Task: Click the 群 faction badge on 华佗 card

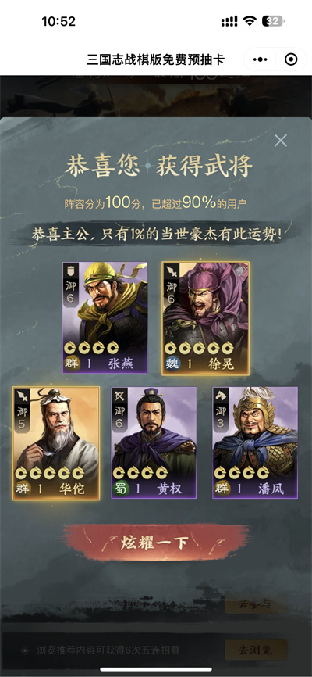Action: coord(23,489)
